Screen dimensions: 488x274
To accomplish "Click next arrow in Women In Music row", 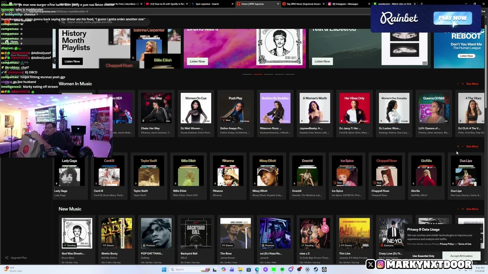I will 462,84.
